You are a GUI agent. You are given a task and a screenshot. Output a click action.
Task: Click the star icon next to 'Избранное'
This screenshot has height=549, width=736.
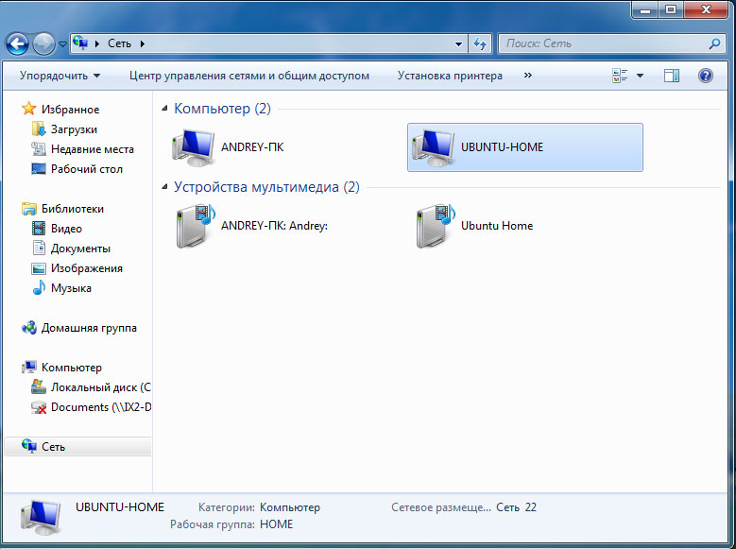[x=28, y=109]
